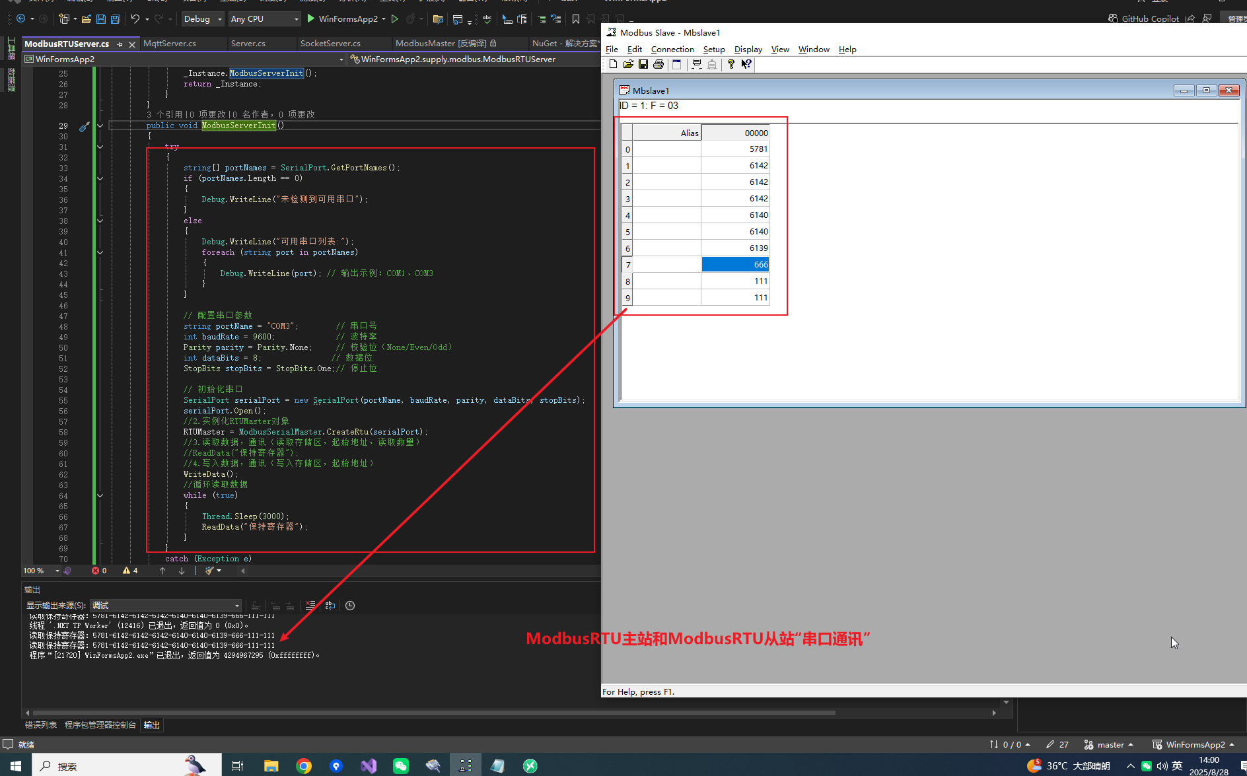Click the context help arrow-question icon
1247x776 pixels.
click(x=746, y=64)
